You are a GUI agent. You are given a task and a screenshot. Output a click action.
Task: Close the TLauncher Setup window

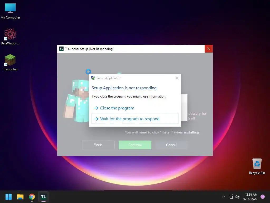click(209, 49)
